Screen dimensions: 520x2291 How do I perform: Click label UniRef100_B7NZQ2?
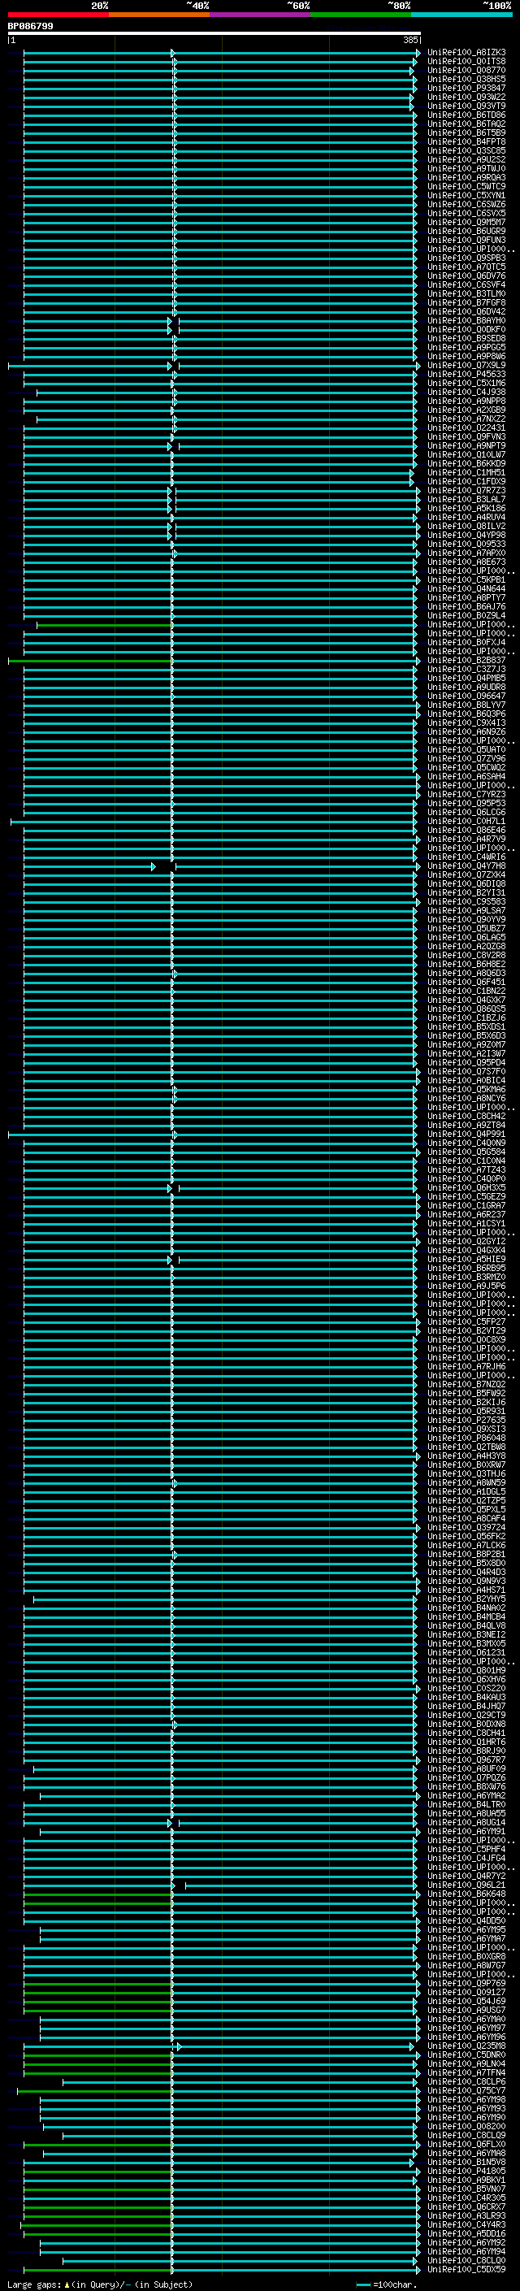[466, 1385]
